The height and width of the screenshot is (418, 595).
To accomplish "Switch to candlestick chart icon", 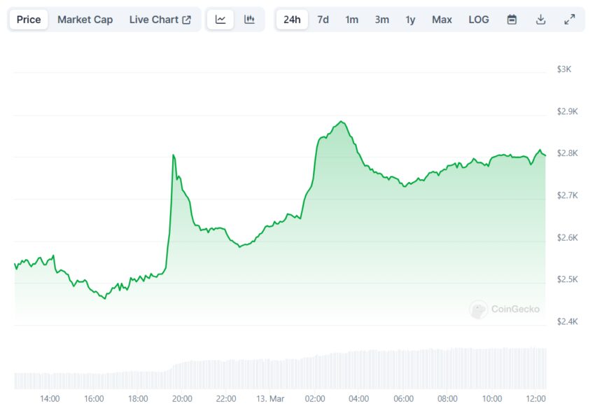I will click(249, 20).
